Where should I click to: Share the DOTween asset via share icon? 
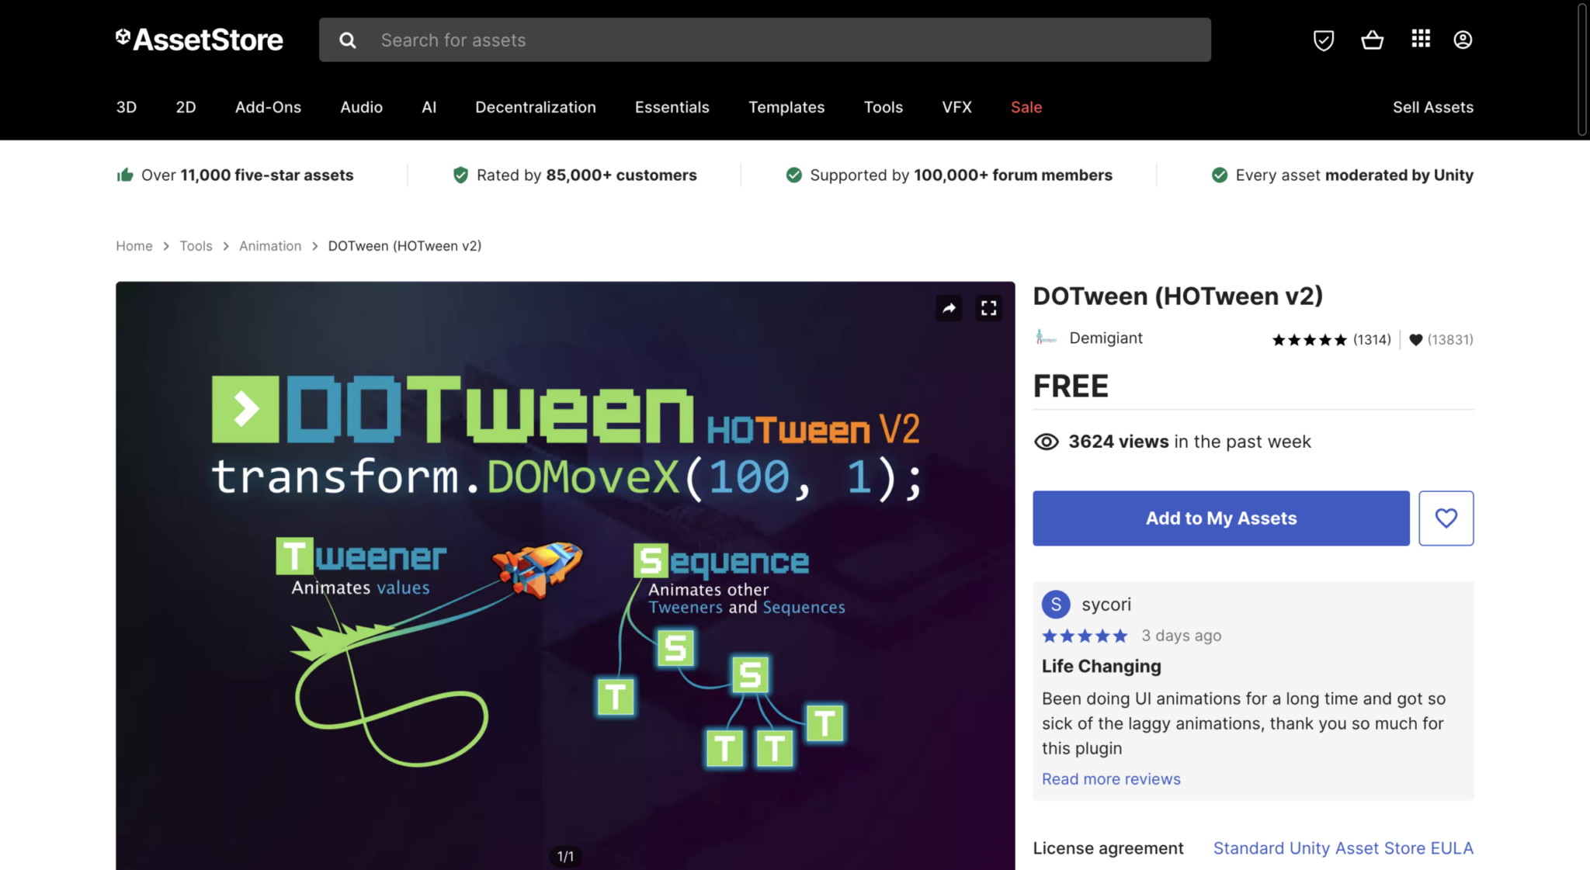click(x=949, y=308)
